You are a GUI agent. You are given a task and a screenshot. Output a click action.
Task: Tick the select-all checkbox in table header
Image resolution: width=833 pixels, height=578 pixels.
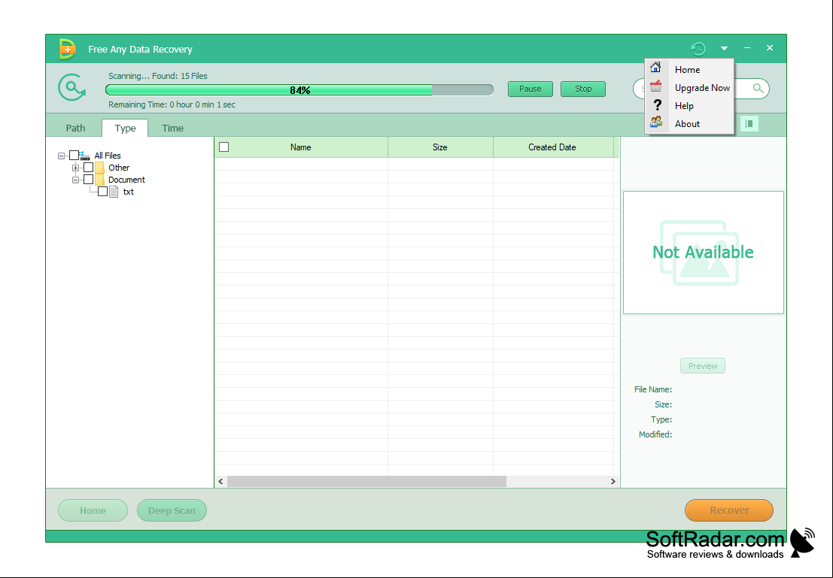223,147
